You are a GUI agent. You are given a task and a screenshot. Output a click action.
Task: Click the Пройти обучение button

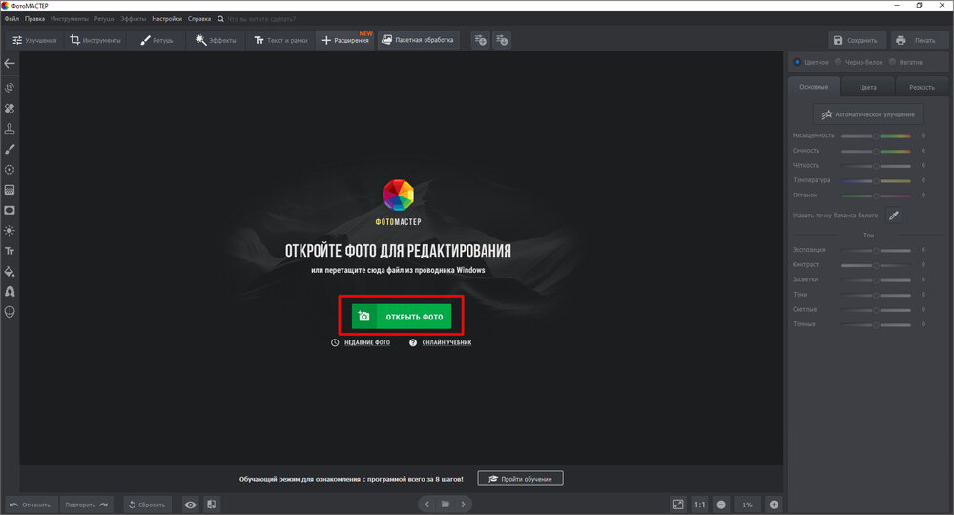click(x=520, y=479)
